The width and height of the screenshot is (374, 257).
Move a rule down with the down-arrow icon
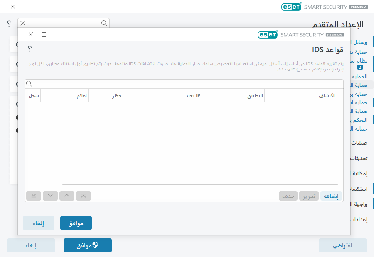50,196
